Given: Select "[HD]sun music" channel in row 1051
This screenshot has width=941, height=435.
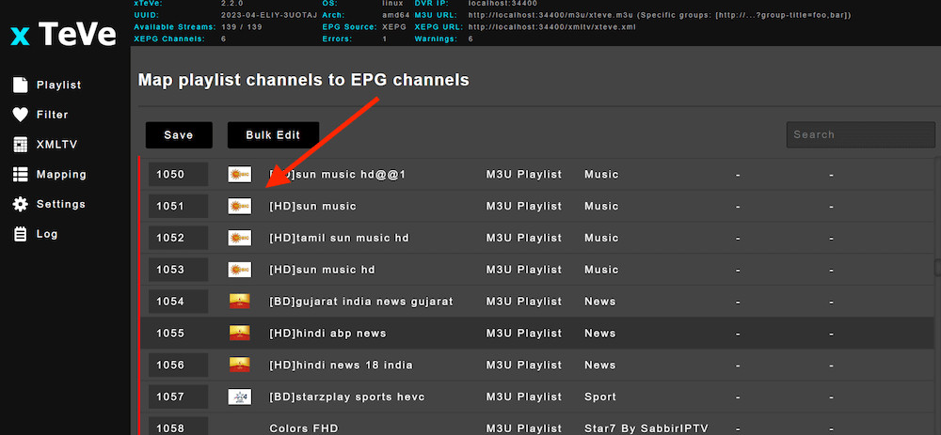Looking at the screenshot, I should tap(312, 206).
